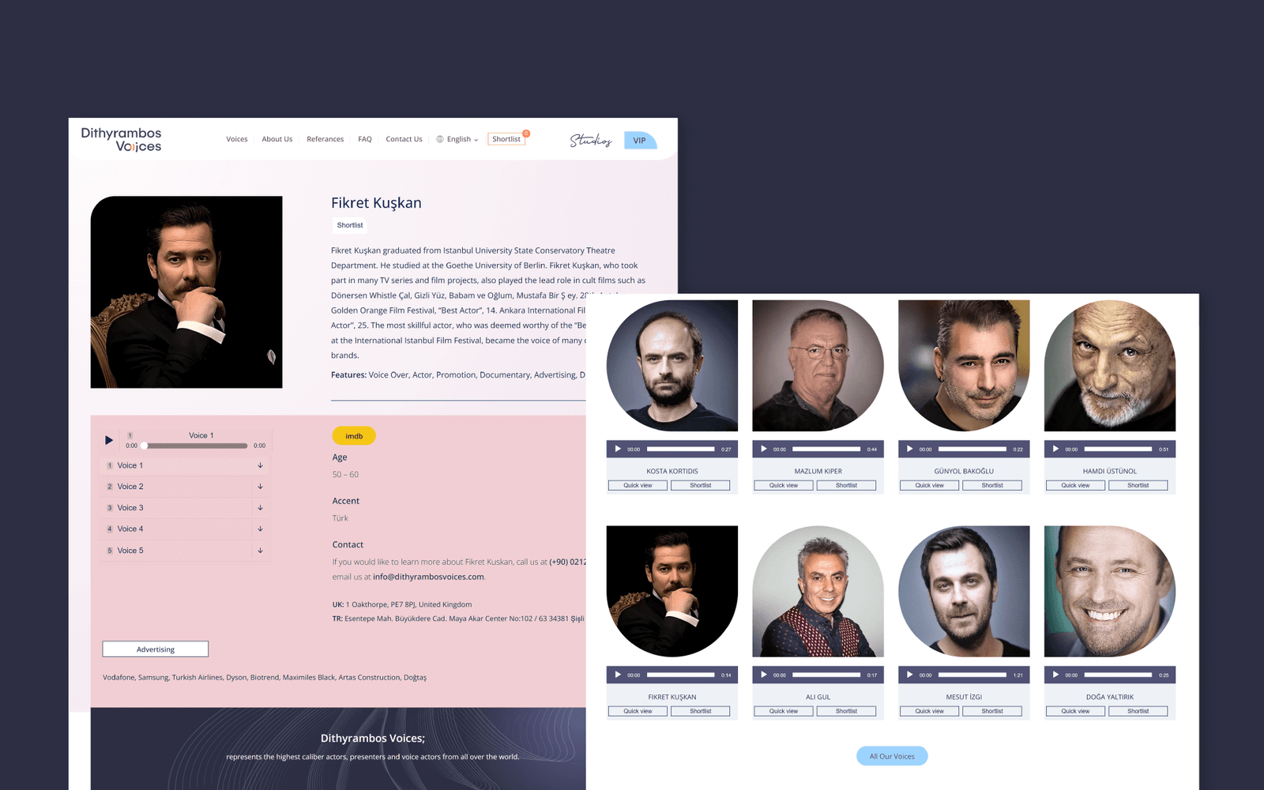The width and height of the screenshot is (1264, 790).
Task: Download Voice 5 using arrow icon
Action: (260, 551)
